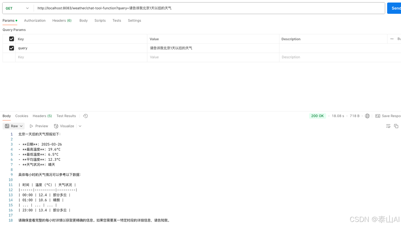Click the response history clock icon
This screenshot has height=226, width=401.
coord(86,116)
